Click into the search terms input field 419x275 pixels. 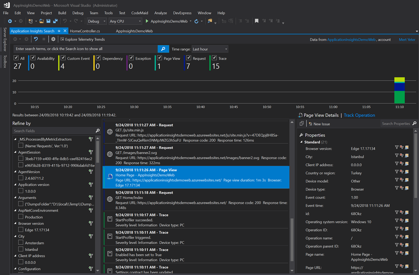tap(85, 49)
